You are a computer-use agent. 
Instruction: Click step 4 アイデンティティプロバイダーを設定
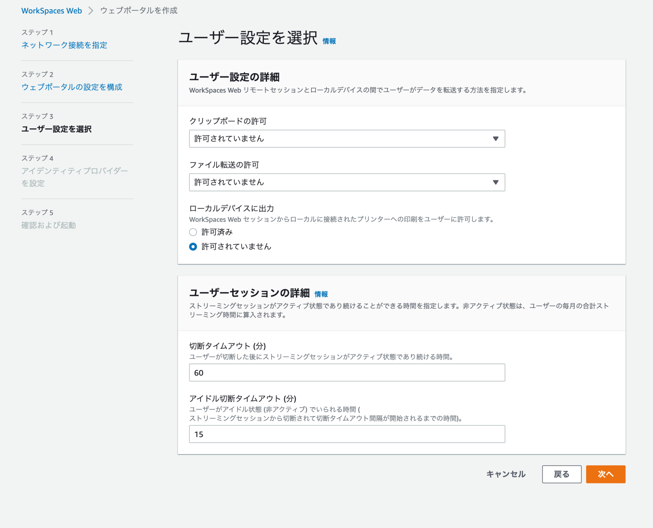point(75,177)
